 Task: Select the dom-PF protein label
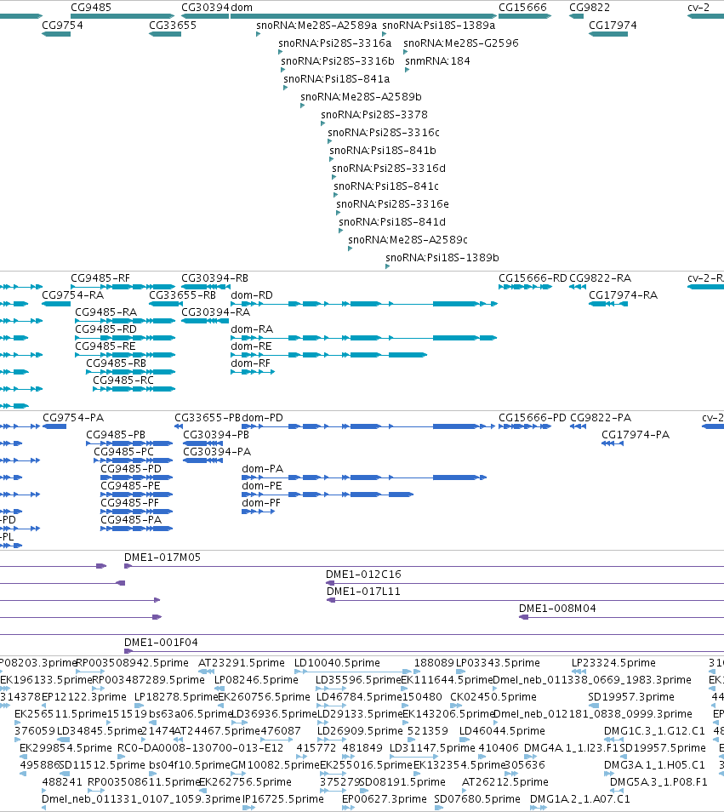(261, 503)
